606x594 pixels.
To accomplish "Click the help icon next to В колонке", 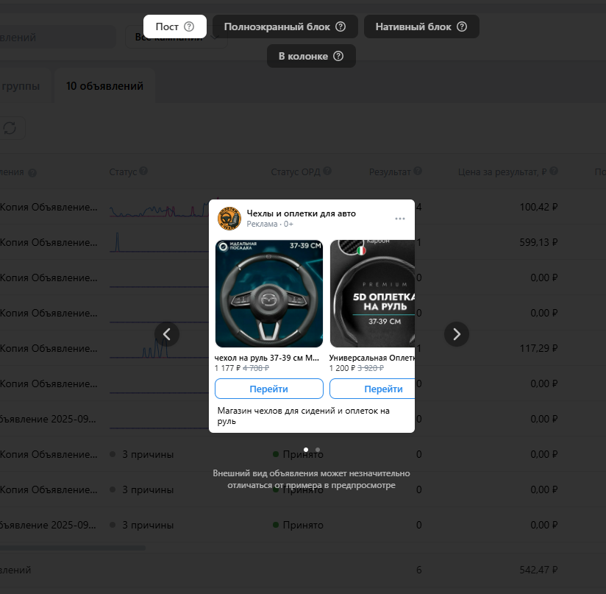I will 338,56.
